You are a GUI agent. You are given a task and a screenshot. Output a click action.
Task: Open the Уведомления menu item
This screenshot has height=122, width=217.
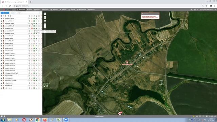(81, 10)
